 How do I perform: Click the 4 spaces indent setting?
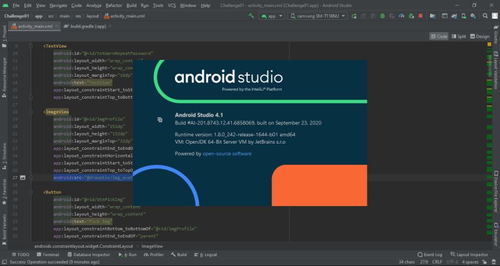click(x=471, y=262)
